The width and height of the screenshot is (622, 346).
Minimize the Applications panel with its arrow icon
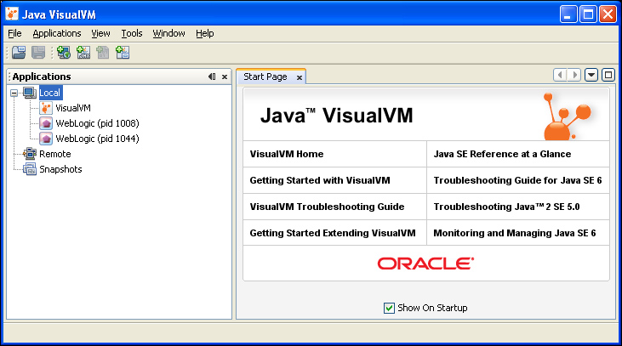(x=212, y=77)
